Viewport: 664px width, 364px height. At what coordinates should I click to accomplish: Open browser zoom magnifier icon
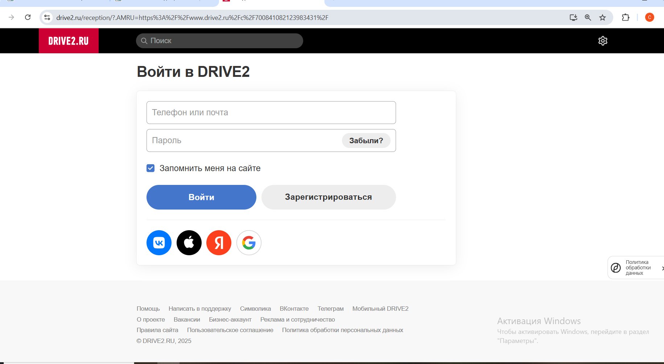point(588,17)
